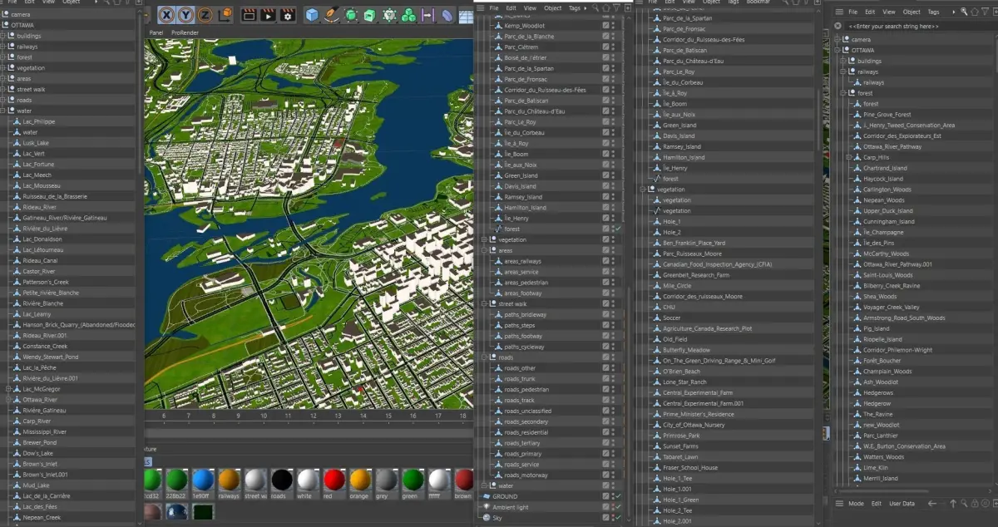Image resolution: width=998 pixels, height=527 pixels.
Task: Open the Panel viewport menu
Action: [156, 32]
